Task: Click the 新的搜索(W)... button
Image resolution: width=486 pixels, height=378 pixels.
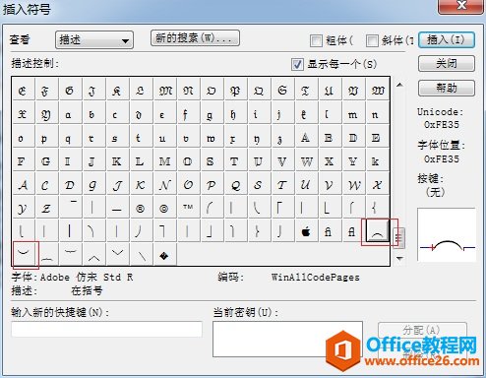Action: click(195, 38)
